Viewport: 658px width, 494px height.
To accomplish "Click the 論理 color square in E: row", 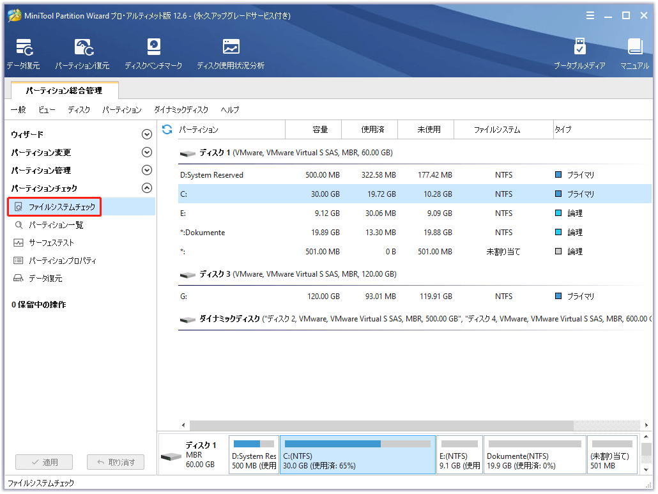I will 558,213.
